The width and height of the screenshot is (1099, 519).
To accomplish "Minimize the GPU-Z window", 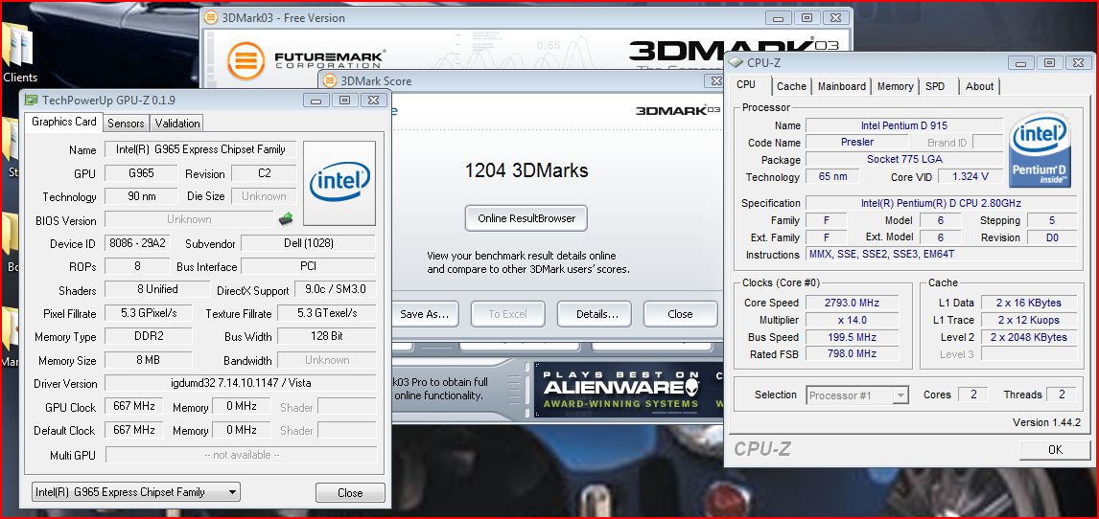I will (x=316, y=100).
